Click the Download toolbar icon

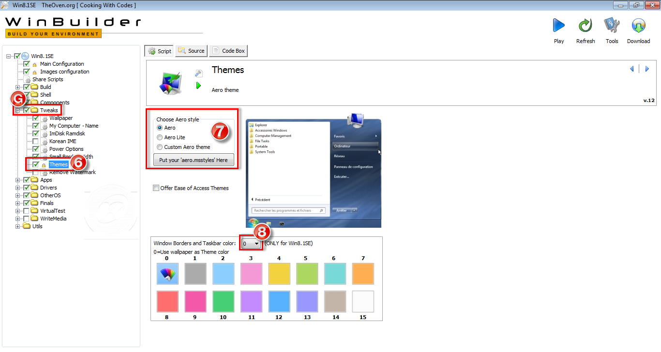(x=638, y=25)
